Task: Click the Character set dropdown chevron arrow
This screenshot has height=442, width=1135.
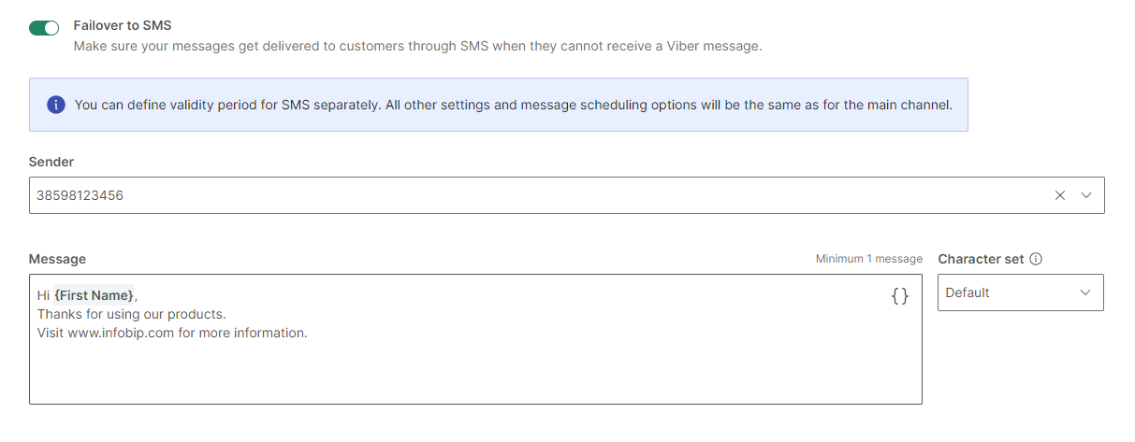Action: coord(1085,292)
